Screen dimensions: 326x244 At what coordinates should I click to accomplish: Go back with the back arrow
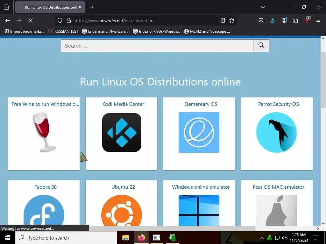point(8,20)
